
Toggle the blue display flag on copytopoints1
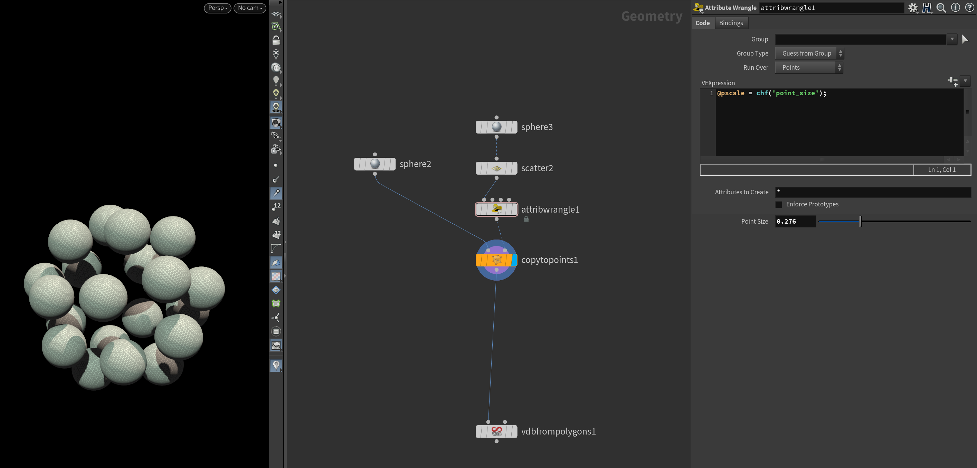click(514, 260)
